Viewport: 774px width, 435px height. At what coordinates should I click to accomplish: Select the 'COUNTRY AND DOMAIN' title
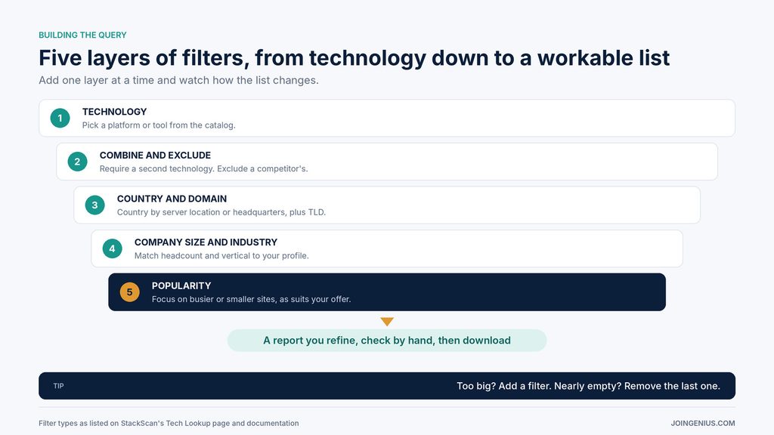172,199
